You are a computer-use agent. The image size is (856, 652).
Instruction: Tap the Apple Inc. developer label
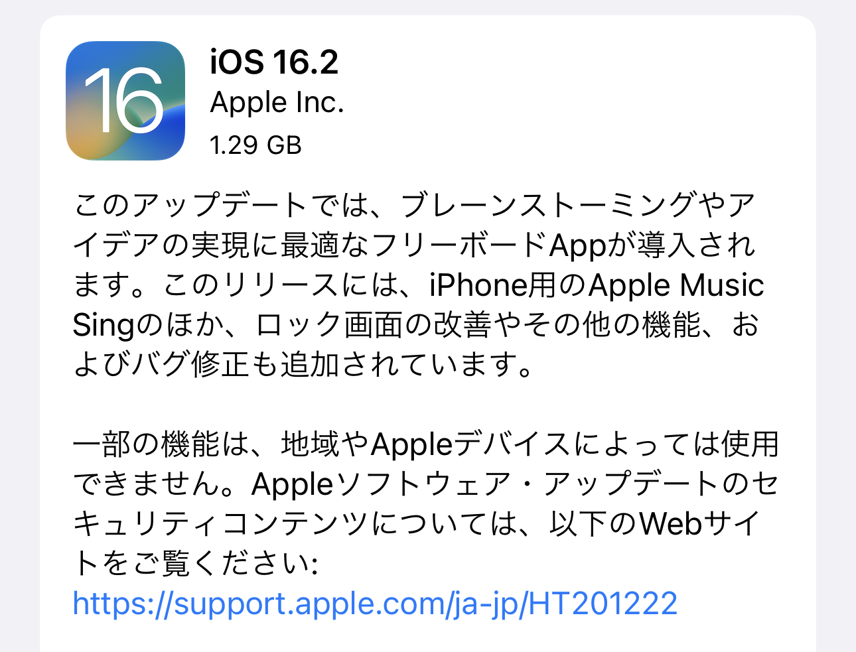click(x=277, y=103)
